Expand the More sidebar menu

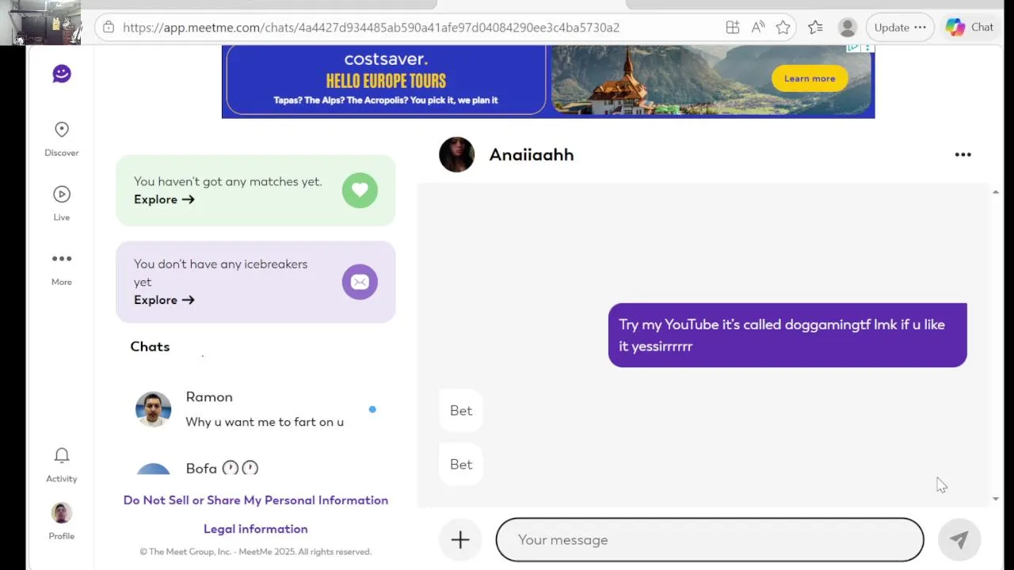click(62, 259)
